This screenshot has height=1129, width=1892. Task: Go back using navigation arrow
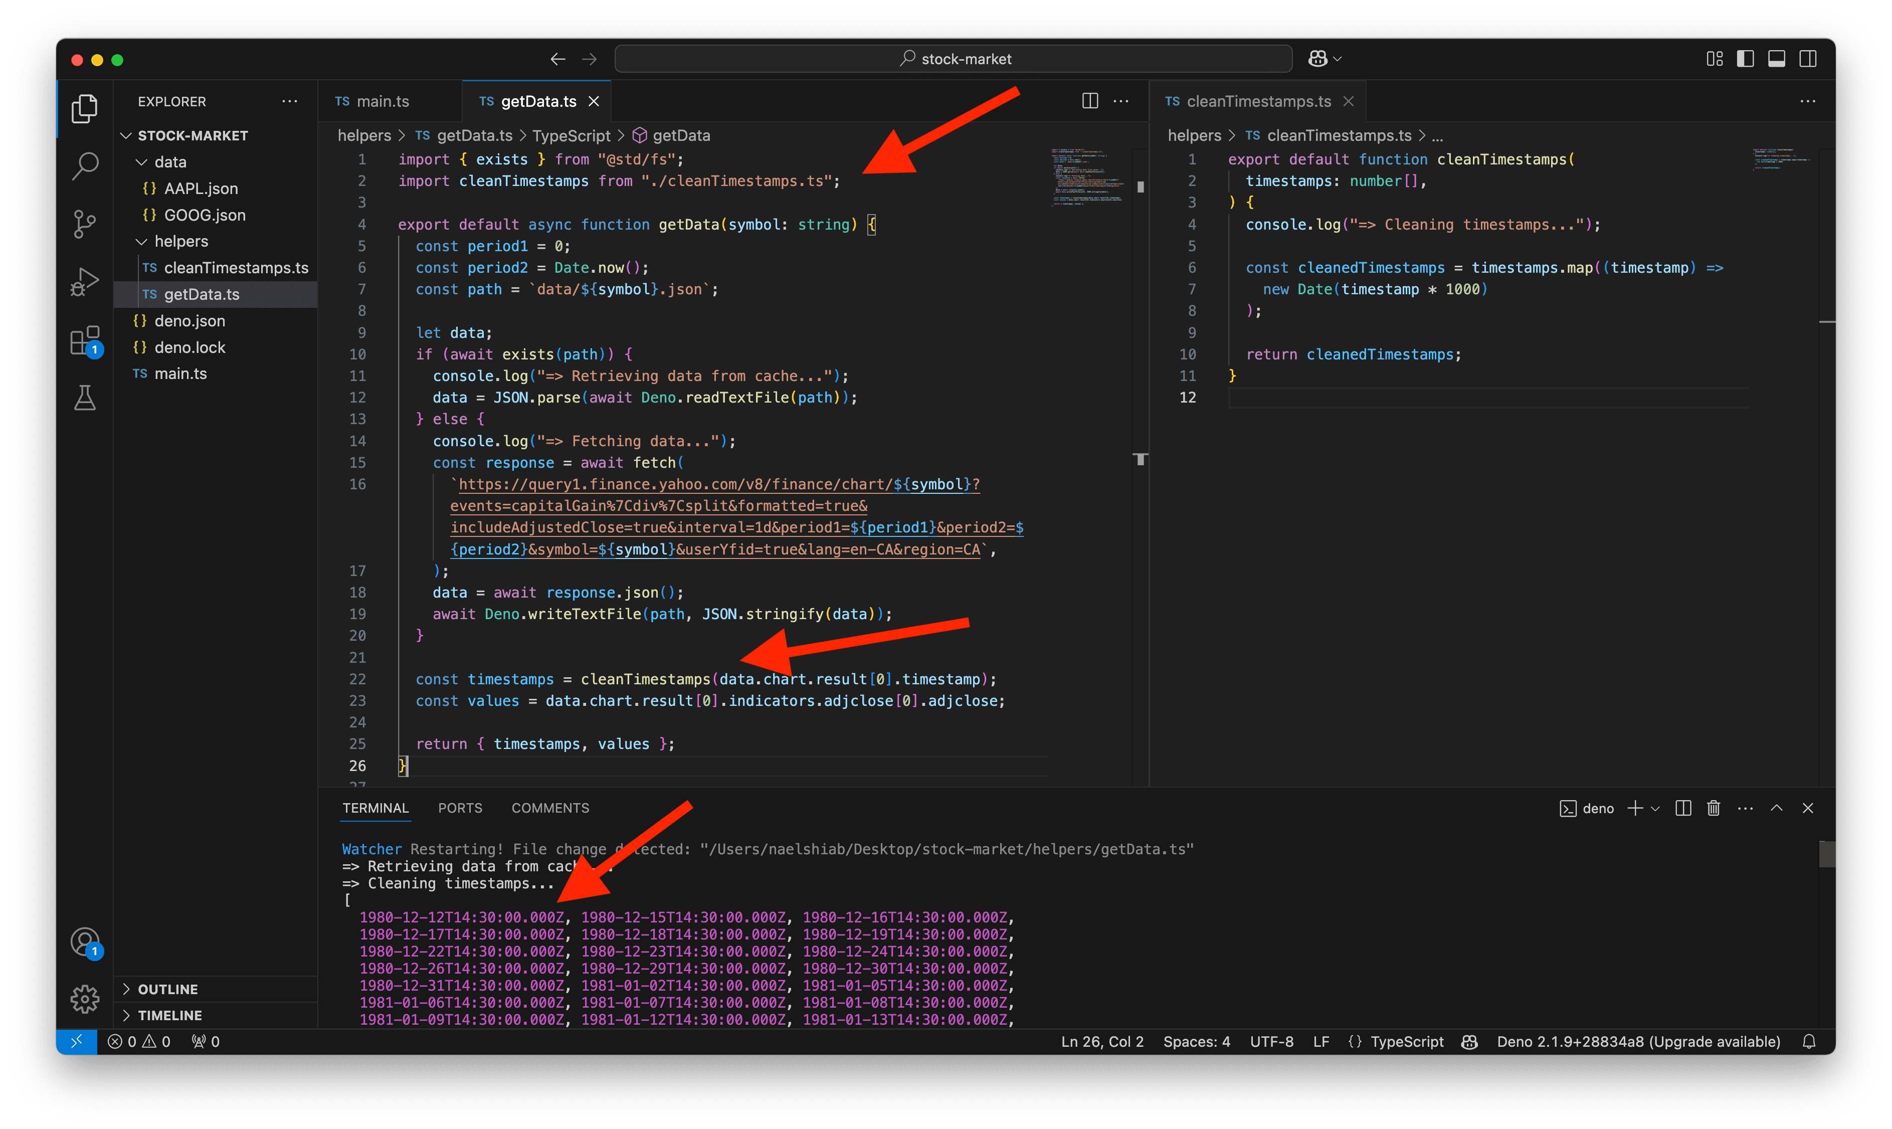pyautogui.click(x=557, y=59)
